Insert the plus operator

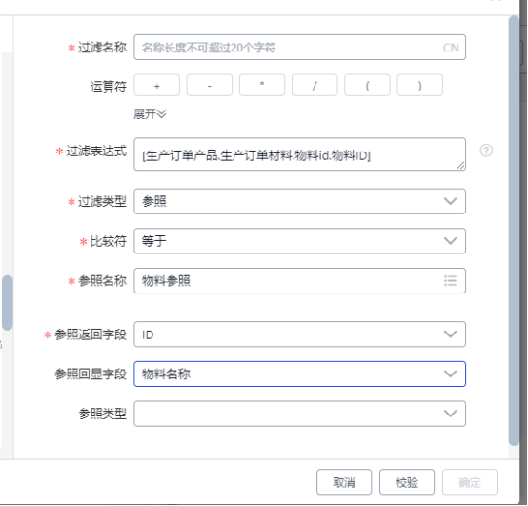[157, 85]
